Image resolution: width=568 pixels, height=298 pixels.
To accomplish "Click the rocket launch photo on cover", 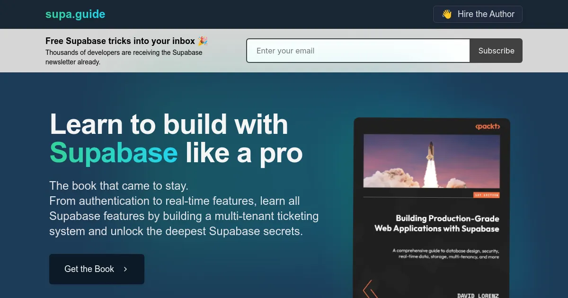I will click(432, 161).
